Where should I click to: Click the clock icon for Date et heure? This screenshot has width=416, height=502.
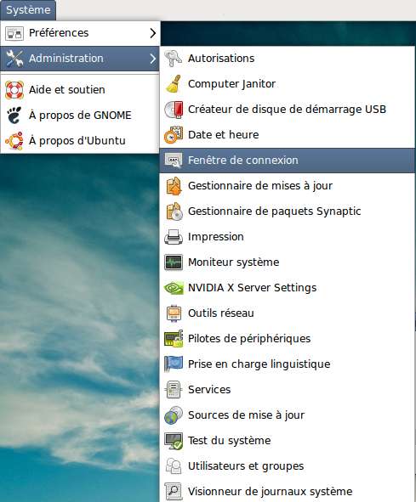[x=174, y=135]
